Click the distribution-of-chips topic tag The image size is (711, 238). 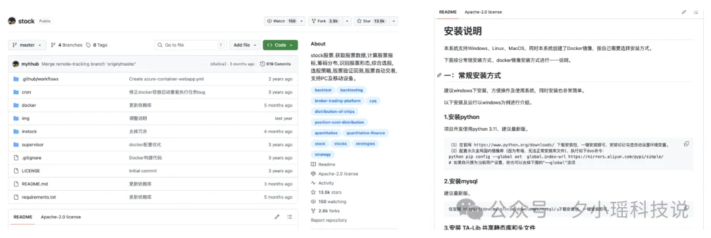click(334, 111)
